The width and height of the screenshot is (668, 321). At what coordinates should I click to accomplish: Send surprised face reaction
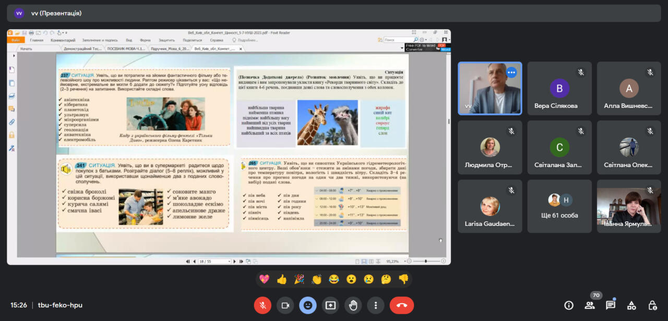[x=351, y=279]
